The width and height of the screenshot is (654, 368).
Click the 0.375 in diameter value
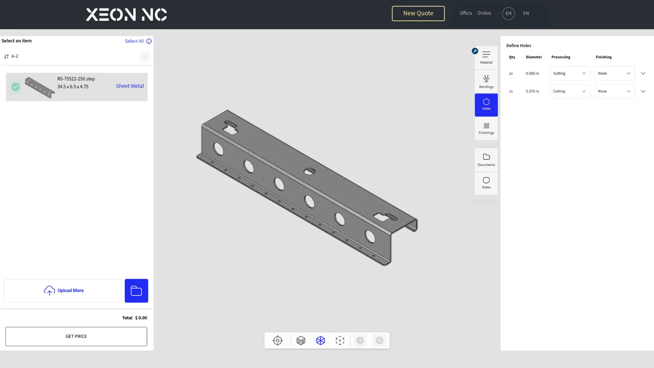coord(532,92)
